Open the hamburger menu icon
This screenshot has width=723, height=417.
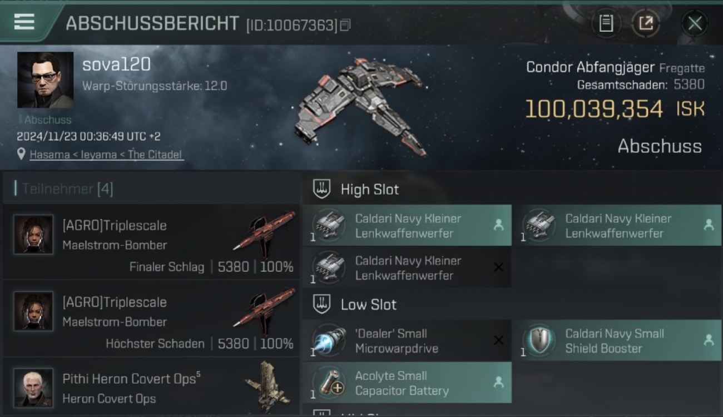24,22
